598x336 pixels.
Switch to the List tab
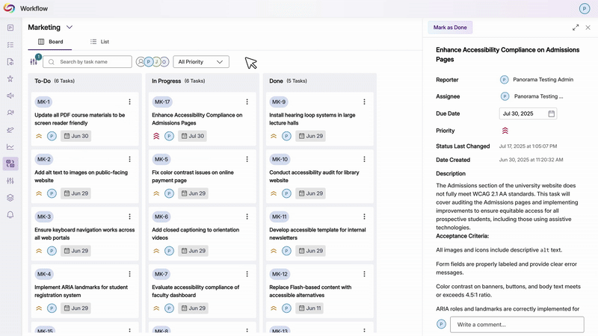(x=99, y=42)
